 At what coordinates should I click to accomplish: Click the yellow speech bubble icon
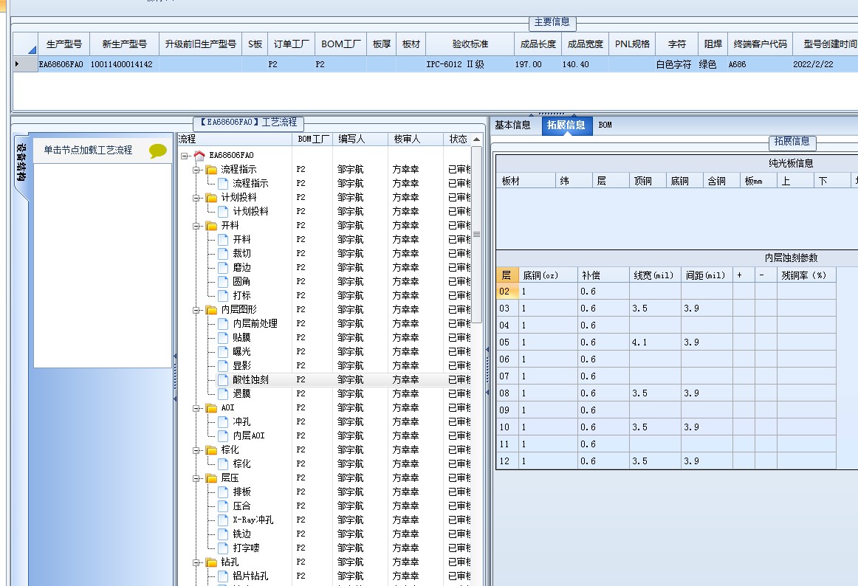(157, 151)
